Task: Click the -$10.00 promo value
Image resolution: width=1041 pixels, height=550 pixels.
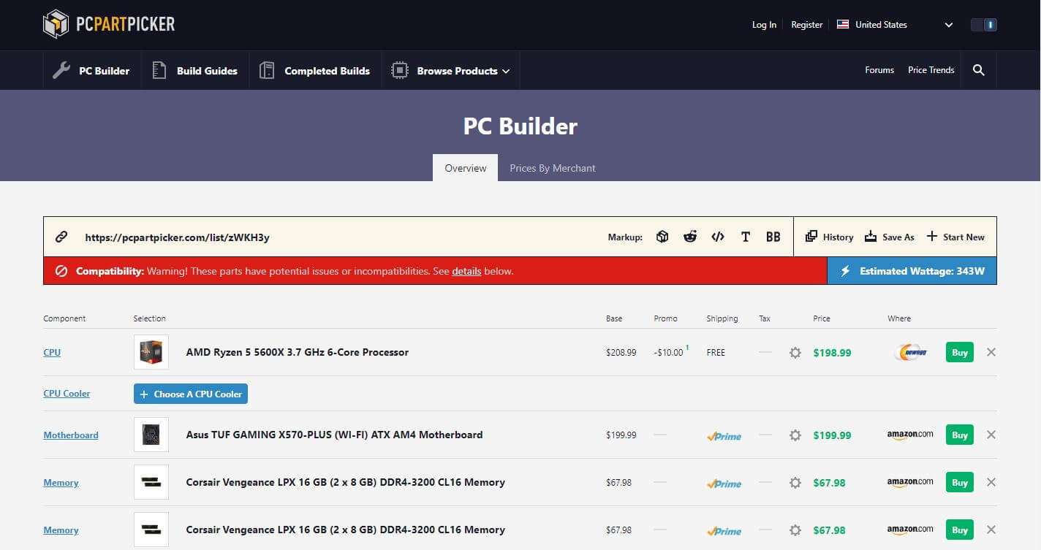Action: tap(668, 352)
